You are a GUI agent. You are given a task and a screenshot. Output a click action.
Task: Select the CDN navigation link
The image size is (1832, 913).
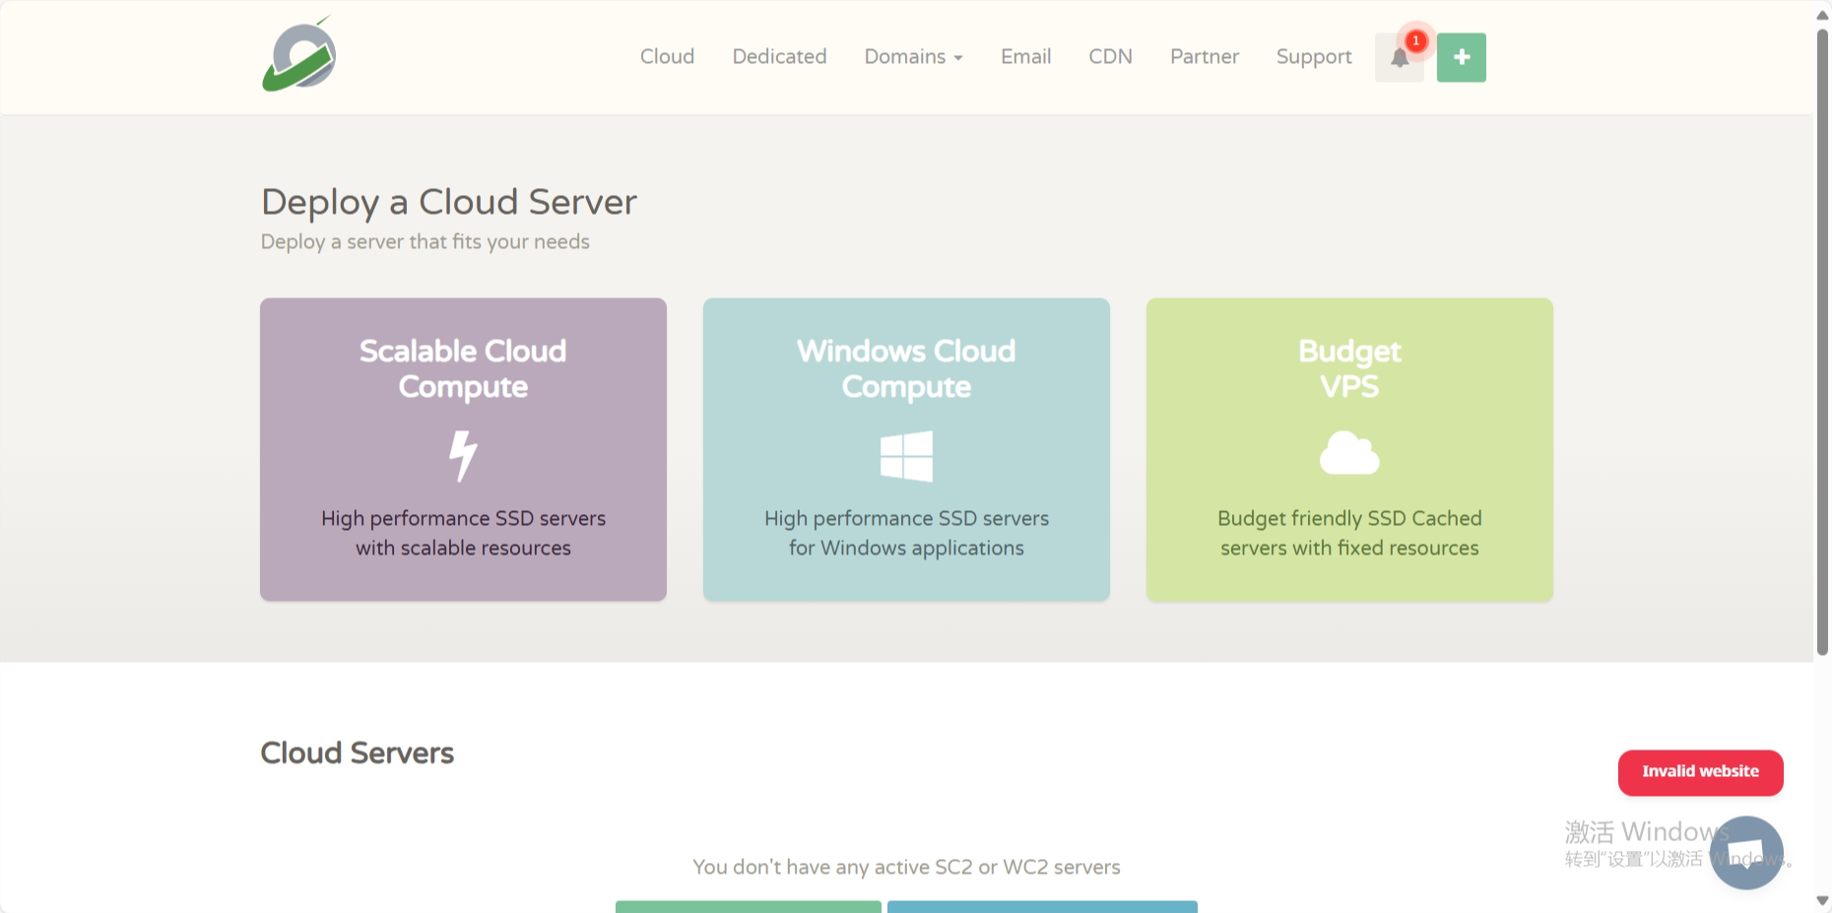[x=1110, y=57]
